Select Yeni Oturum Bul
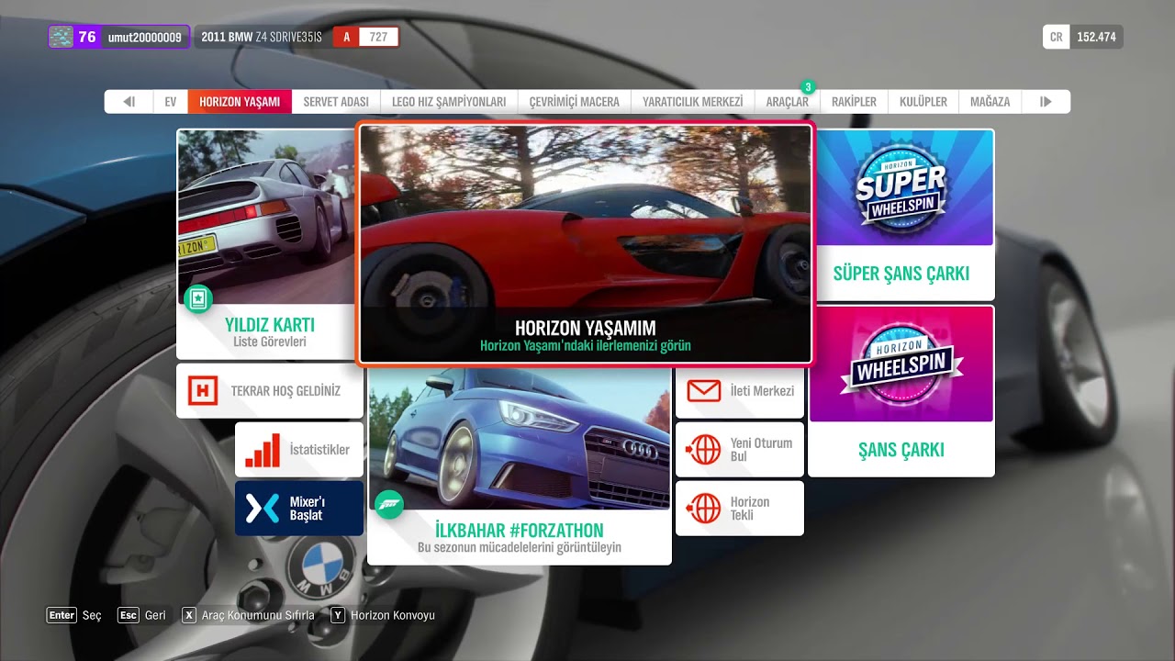This screenshot has height=661, width=1175. pyautogui.click(x=740, y=450)
